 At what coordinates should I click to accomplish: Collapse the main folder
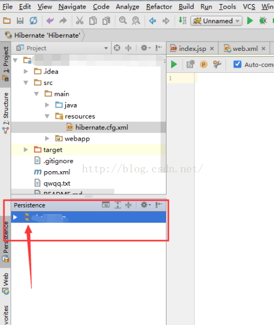pyautogui.click(x=36, y=94)
